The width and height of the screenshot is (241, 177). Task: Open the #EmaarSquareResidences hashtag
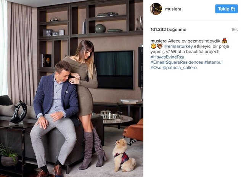[177, 62]
